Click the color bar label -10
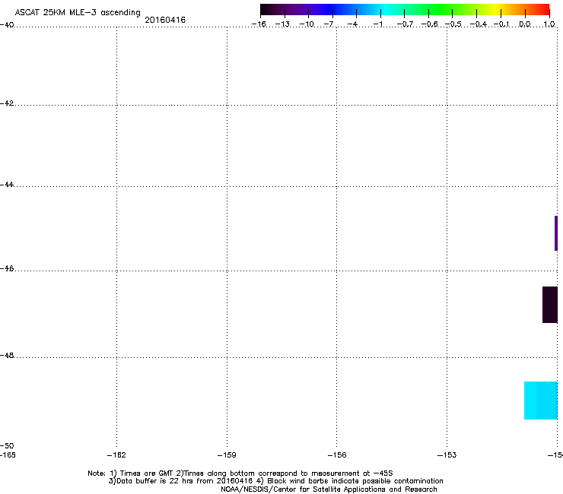Screen dimensions: 563x494 [307, 24]
